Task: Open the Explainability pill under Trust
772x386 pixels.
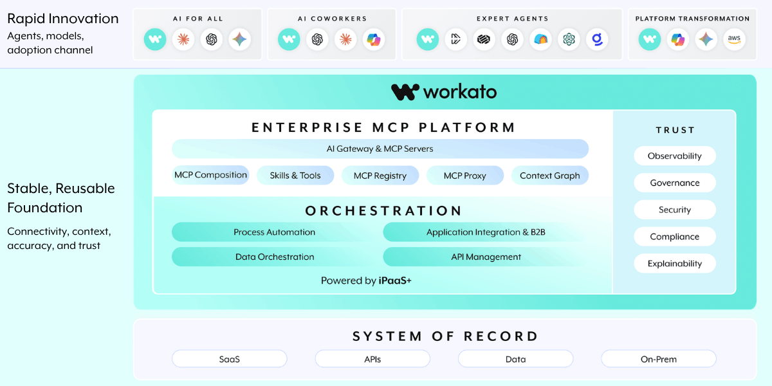Action: [675, 264]
